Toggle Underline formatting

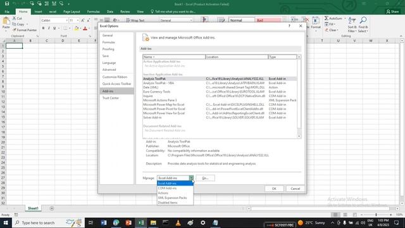point(54,28)
